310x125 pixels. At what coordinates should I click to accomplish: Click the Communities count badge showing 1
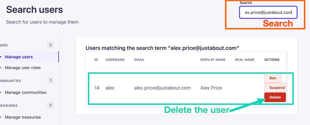[x=50, y=81]
